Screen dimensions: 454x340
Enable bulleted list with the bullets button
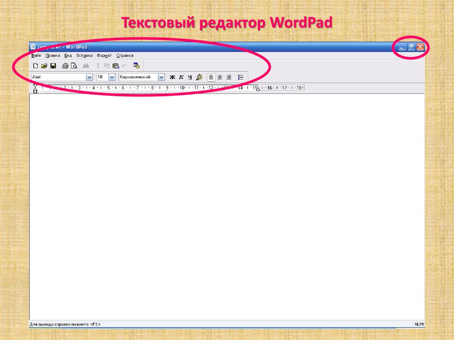(241, 77)
